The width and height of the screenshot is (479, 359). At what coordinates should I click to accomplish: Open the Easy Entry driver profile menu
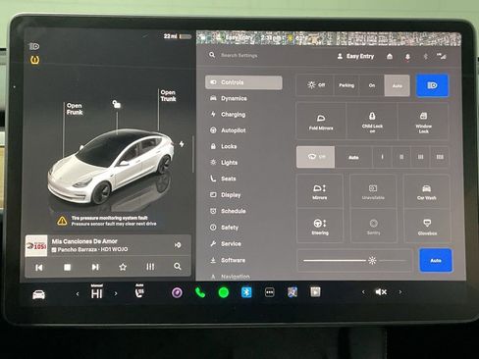[355, 56]
